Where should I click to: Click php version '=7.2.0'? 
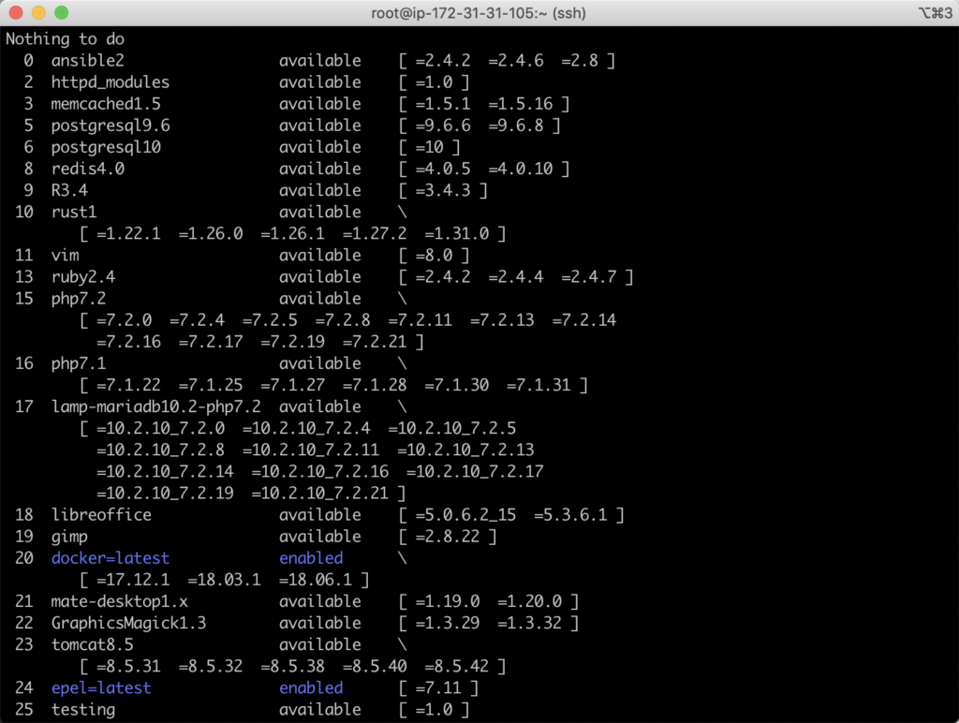[125, 320]
